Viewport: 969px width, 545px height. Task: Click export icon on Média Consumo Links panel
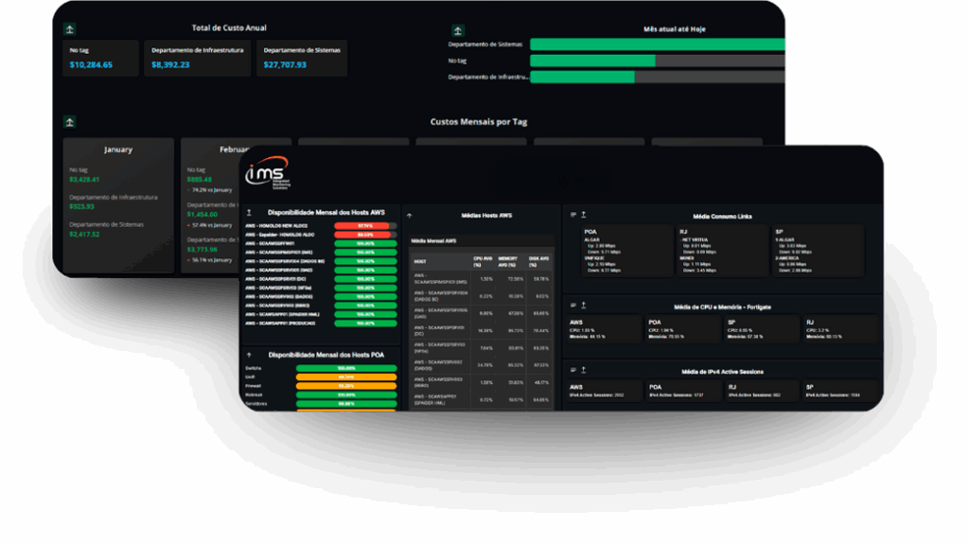pos(584,215)
